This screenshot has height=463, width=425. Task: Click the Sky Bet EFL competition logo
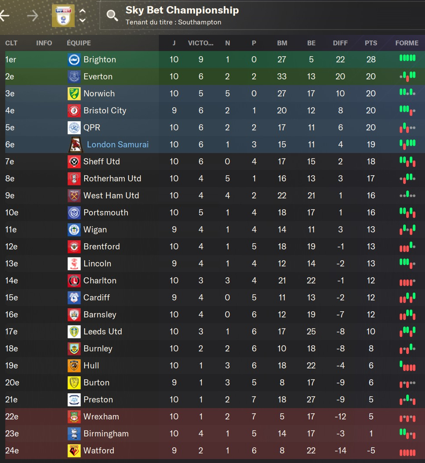63,16
